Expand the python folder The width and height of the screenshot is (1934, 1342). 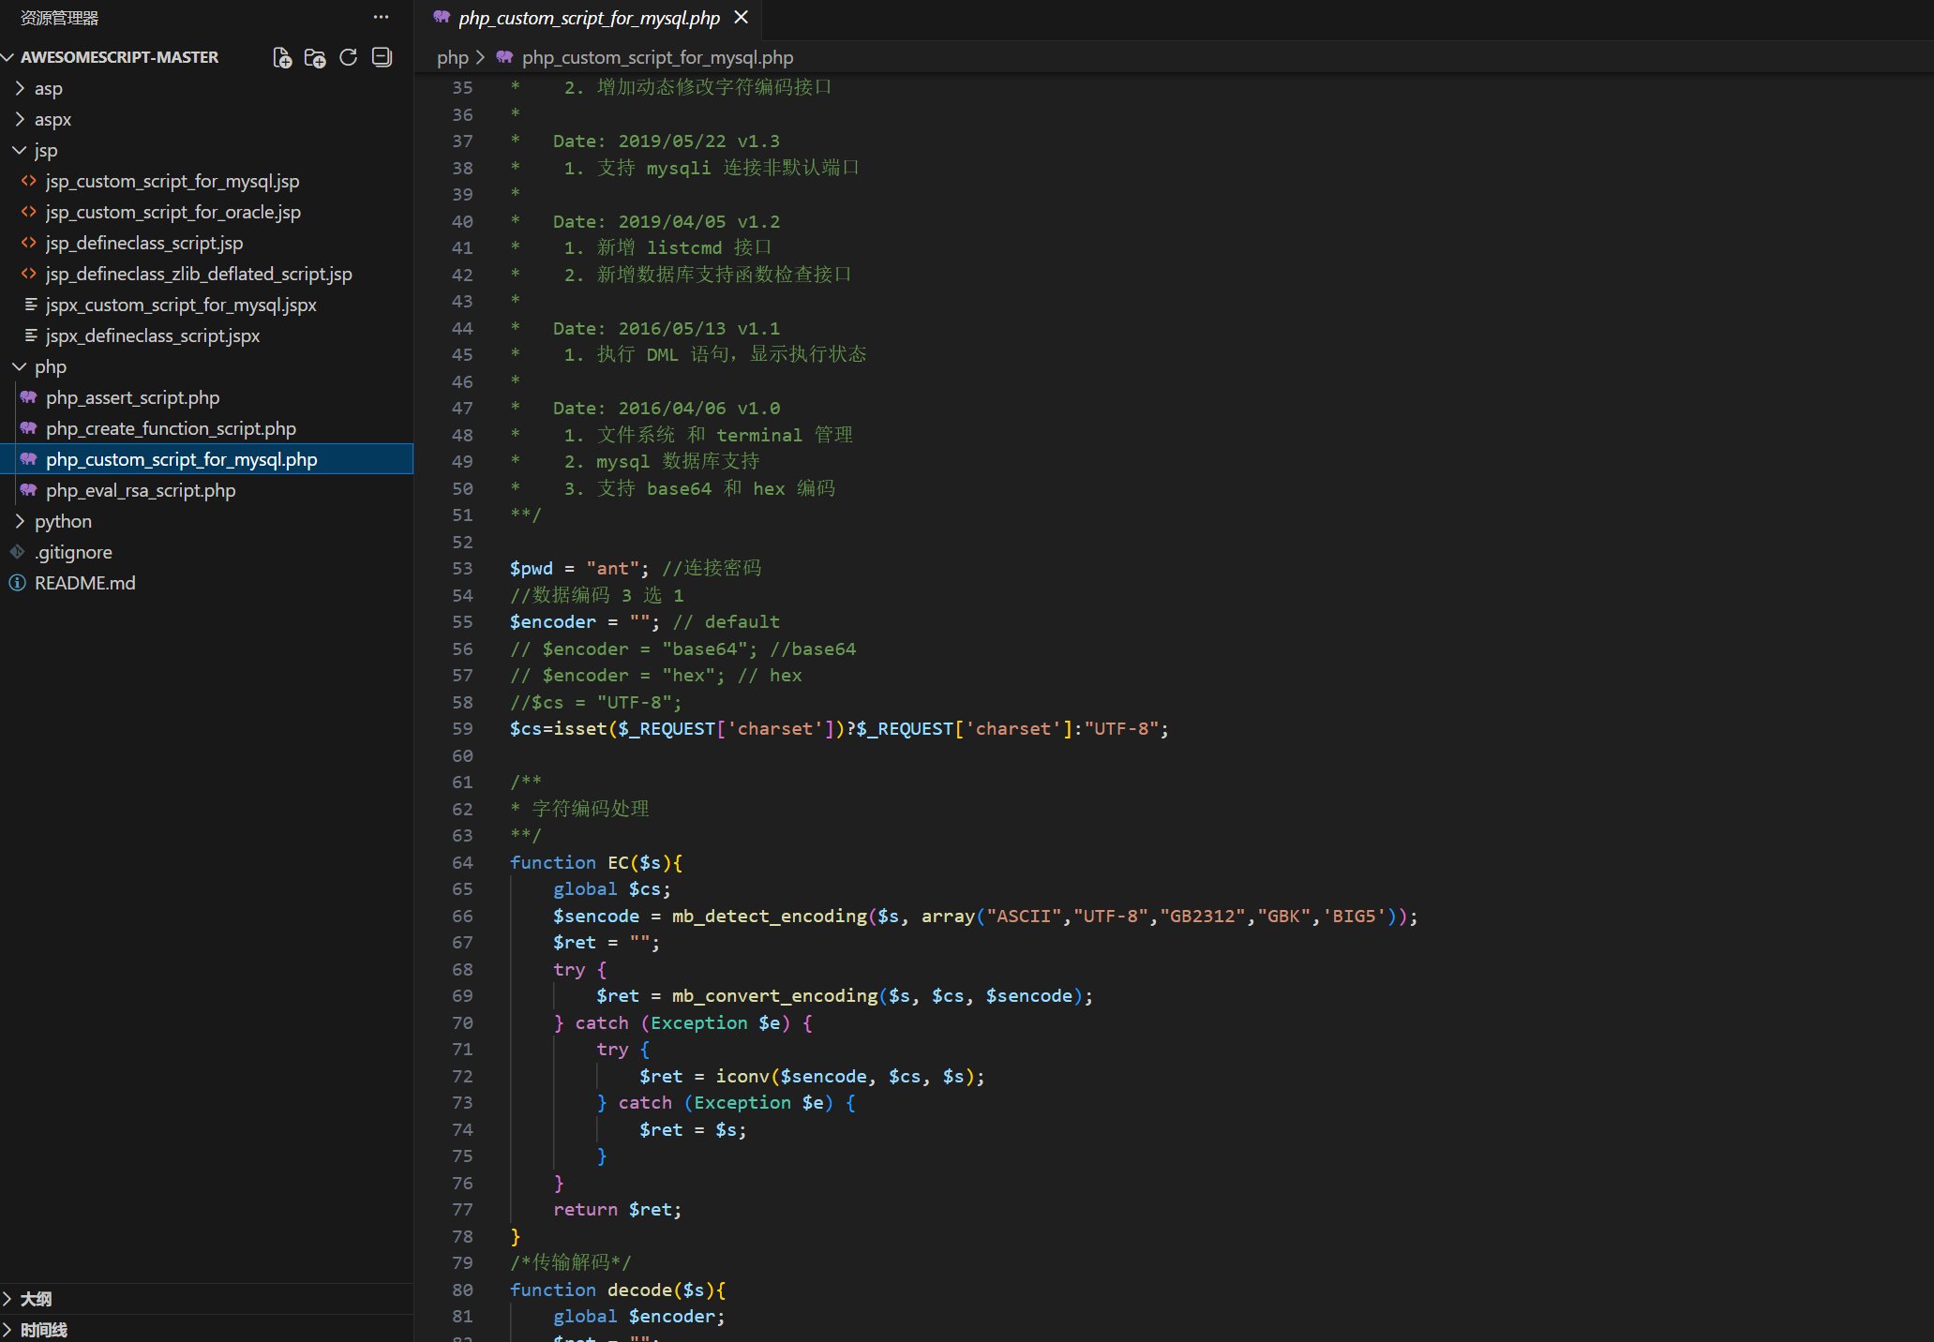tap(63, 521)
